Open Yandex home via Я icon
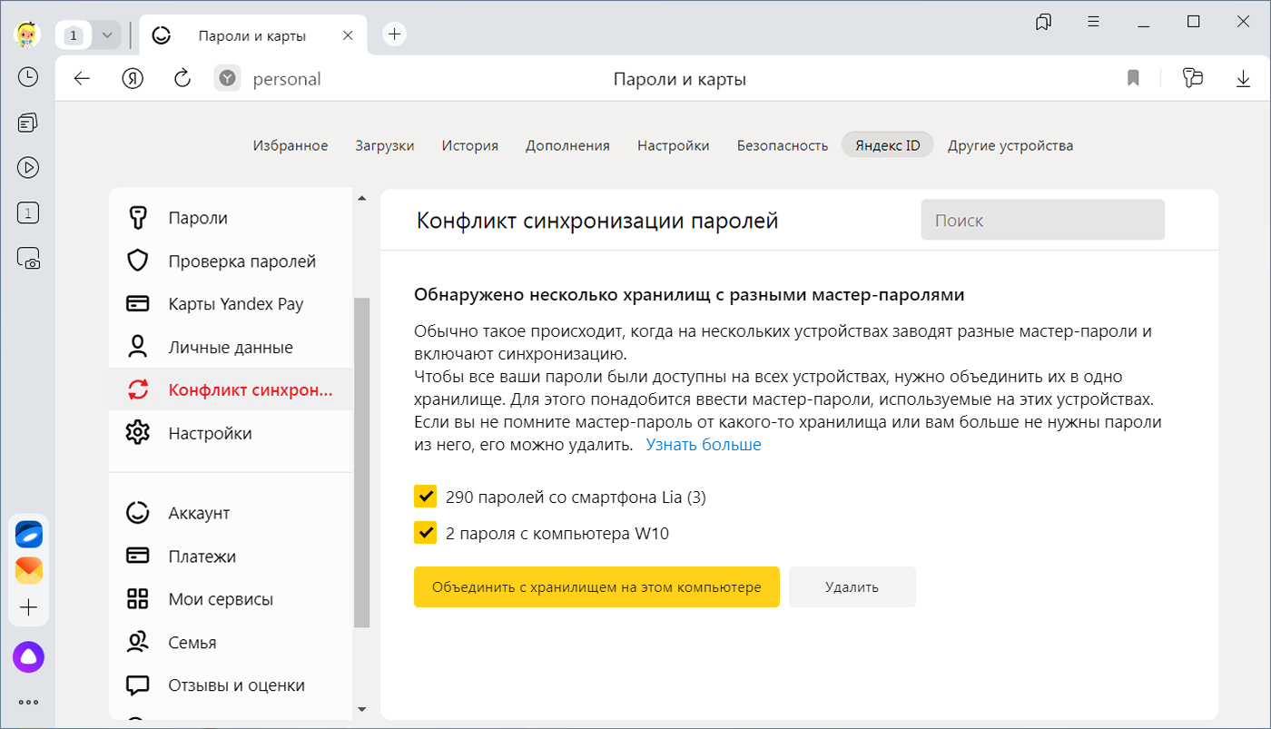1271x729 pixels. 133,79
